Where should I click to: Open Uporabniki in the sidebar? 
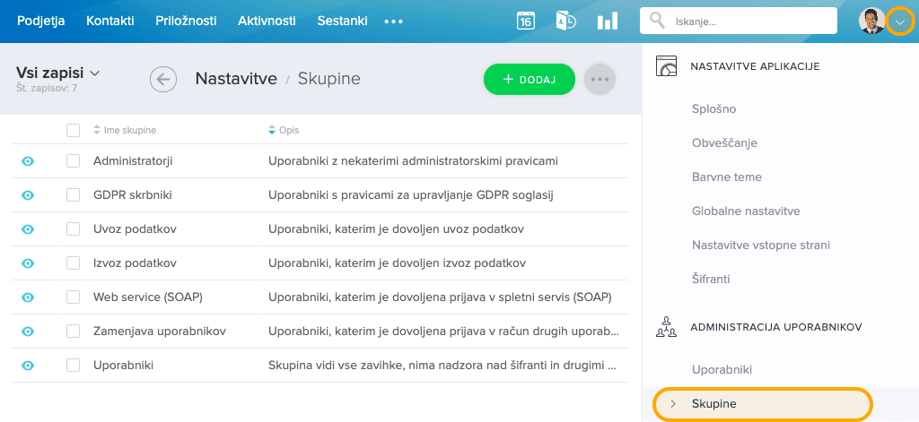722,370
